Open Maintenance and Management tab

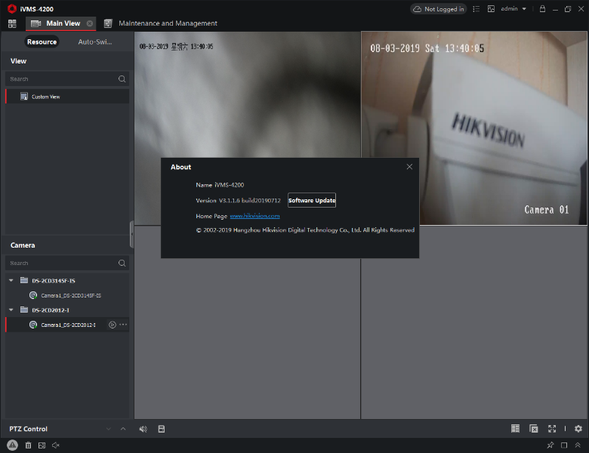161,23
